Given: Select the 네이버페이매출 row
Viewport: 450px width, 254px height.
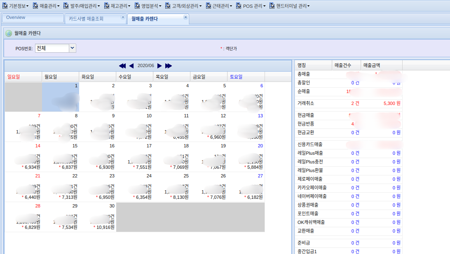Looking at the screenshot, I should click(349, 196).
